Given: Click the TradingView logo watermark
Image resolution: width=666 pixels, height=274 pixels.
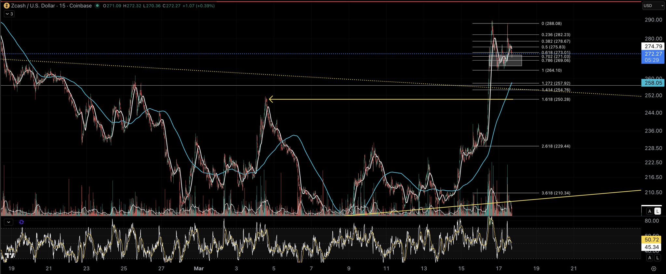Looking at the screenshot, I should (x=10, y=255).
